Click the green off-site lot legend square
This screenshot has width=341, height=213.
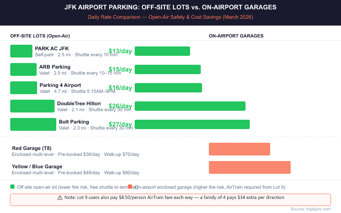12,187
